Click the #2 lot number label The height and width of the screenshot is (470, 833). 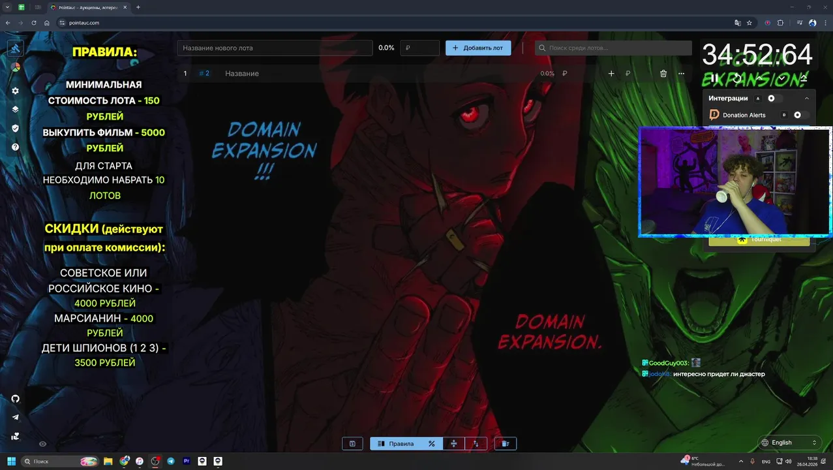pos(204,74)
